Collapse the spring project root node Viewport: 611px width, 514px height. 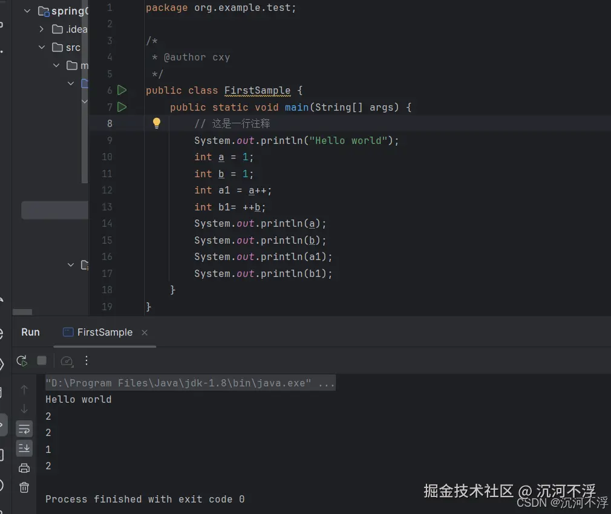(27, 11)
